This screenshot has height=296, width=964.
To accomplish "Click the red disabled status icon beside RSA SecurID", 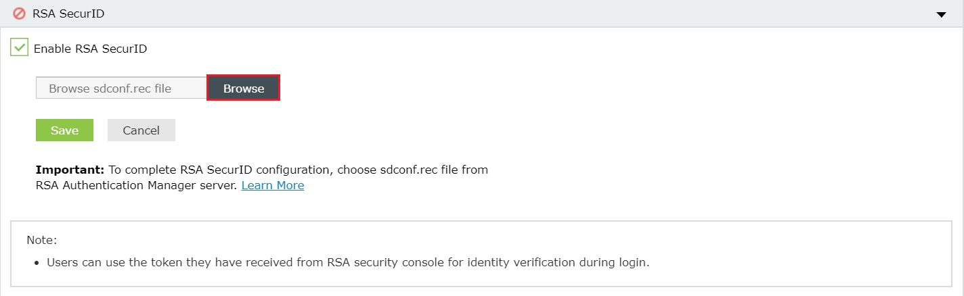I will click(19, 13).
